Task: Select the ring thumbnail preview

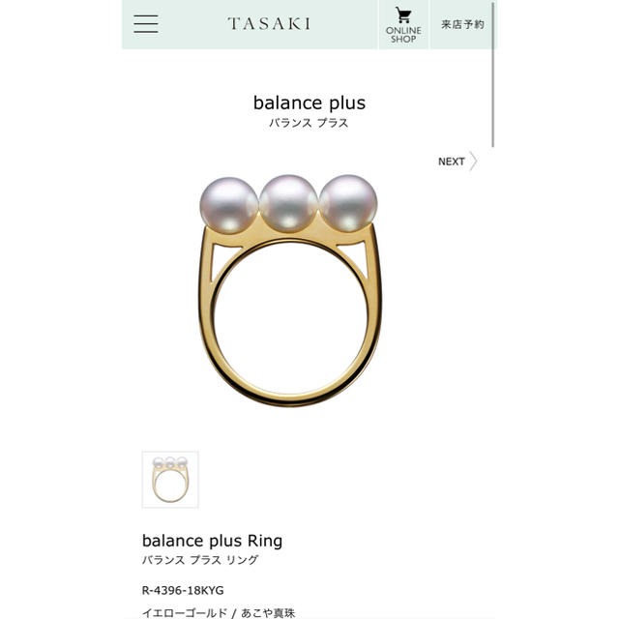Action: click(x=170, y=480)
